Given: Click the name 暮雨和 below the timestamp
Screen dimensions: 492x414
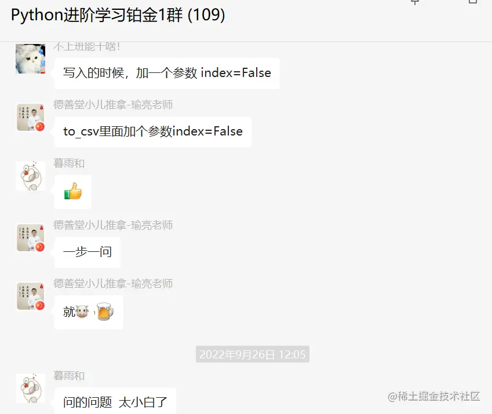Looking at the screenshot, I should (x=69, y=375).
